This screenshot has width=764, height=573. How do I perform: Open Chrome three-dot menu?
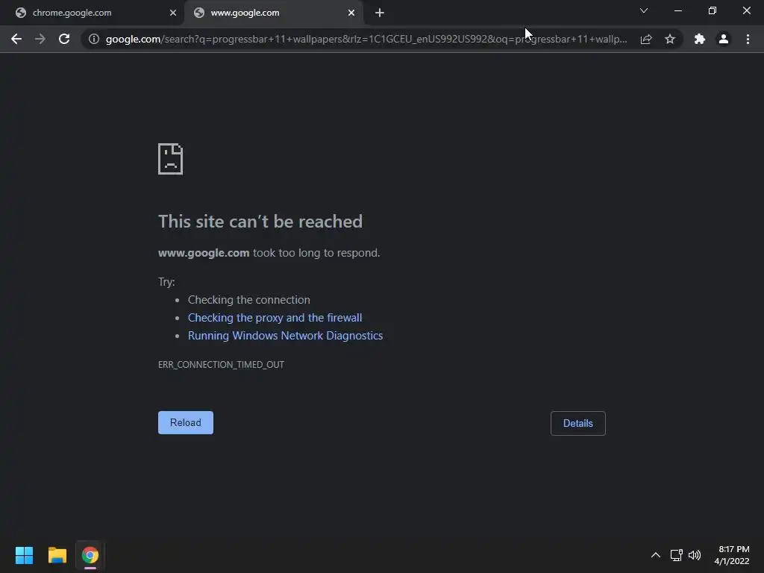(748, 39)
